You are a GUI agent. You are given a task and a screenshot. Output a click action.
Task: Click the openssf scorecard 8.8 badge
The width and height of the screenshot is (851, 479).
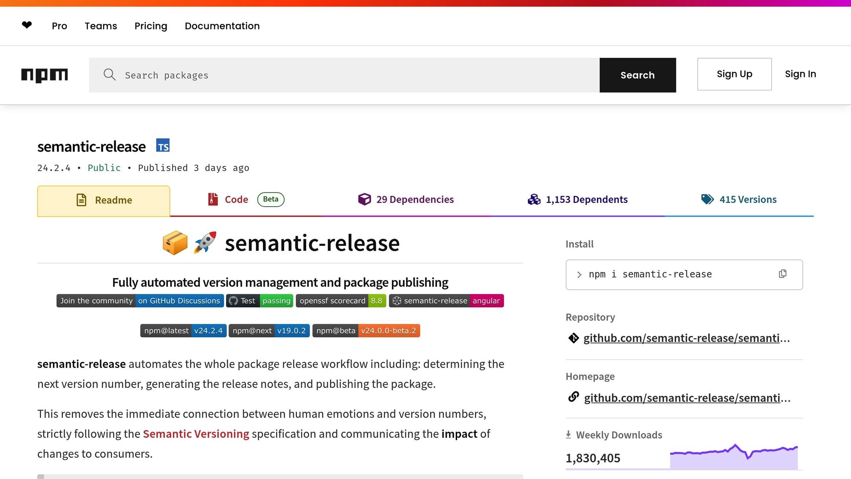point(341,301)
